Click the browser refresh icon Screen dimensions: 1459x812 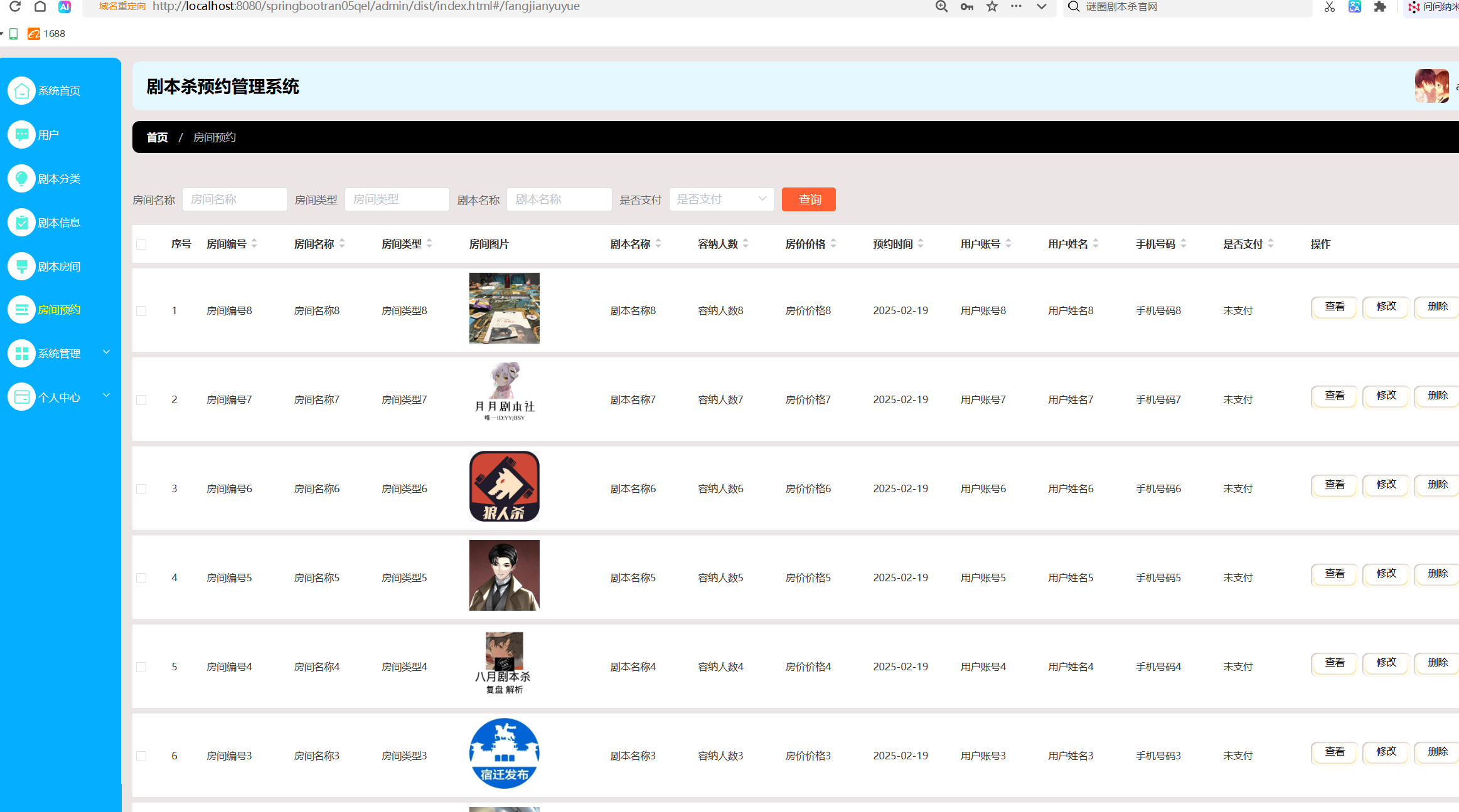click(15, 6)
